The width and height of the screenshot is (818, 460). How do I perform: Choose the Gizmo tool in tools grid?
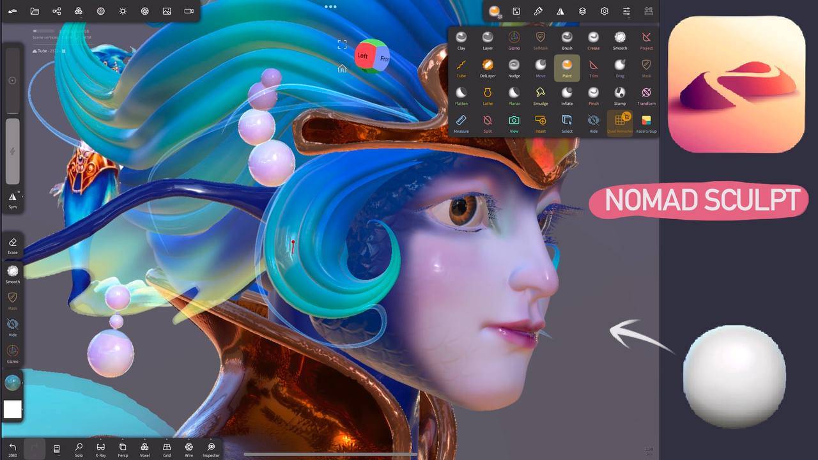514,40
